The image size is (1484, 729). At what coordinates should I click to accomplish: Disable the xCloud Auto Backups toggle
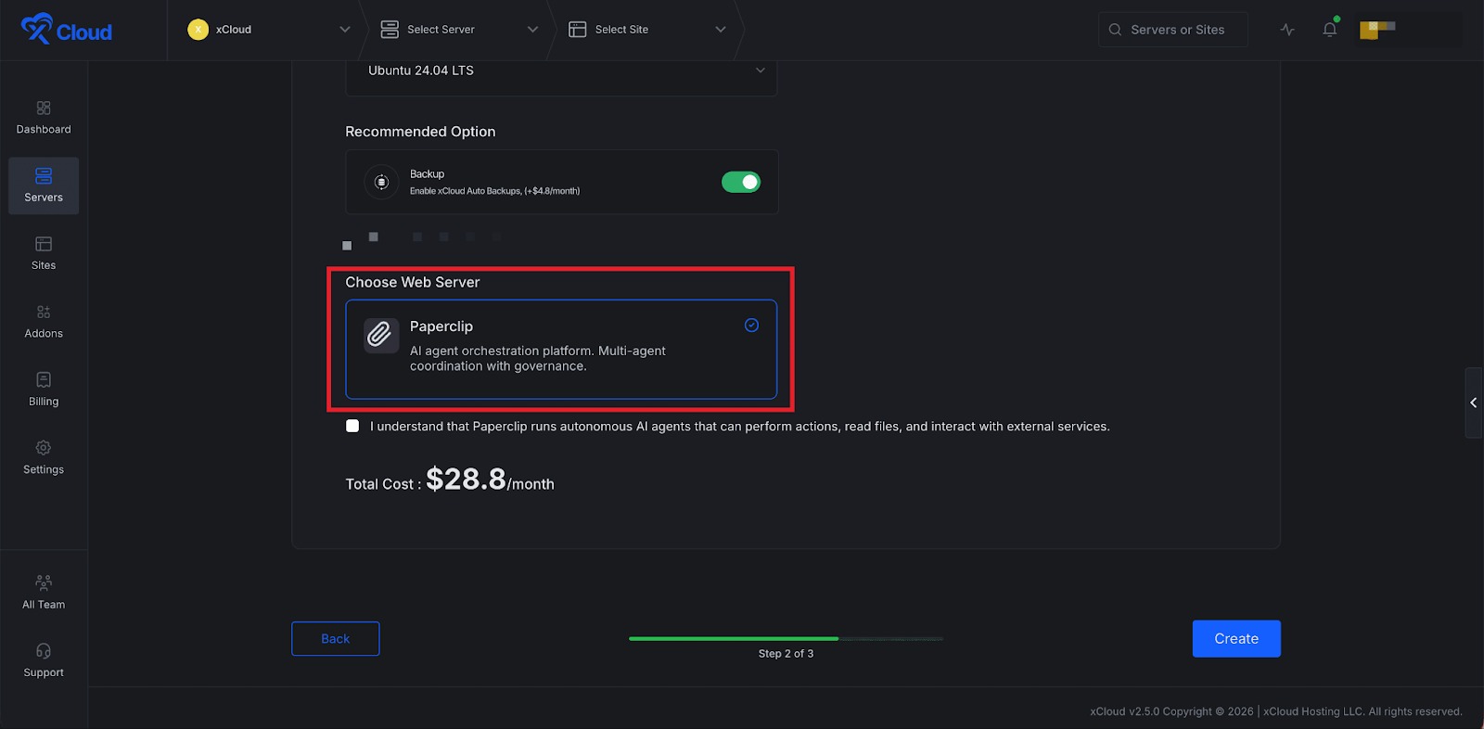(740, 182)
